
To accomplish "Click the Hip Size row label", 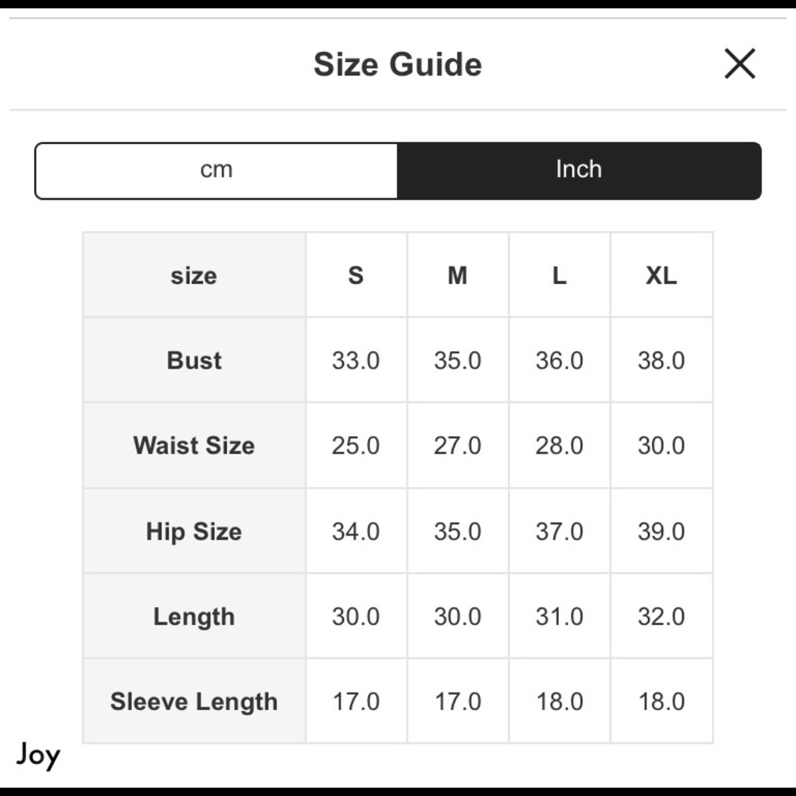I will pyautogui.click(x=194, y=532).
